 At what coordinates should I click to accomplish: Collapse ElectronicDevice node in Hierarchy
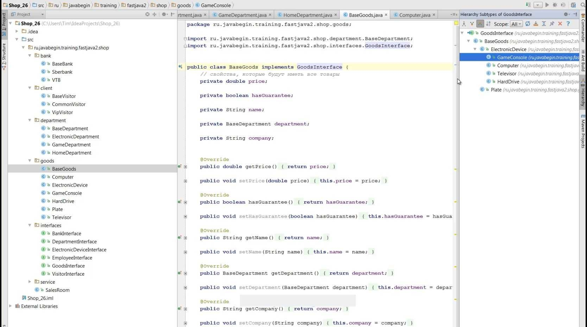[x=475, y=49]
